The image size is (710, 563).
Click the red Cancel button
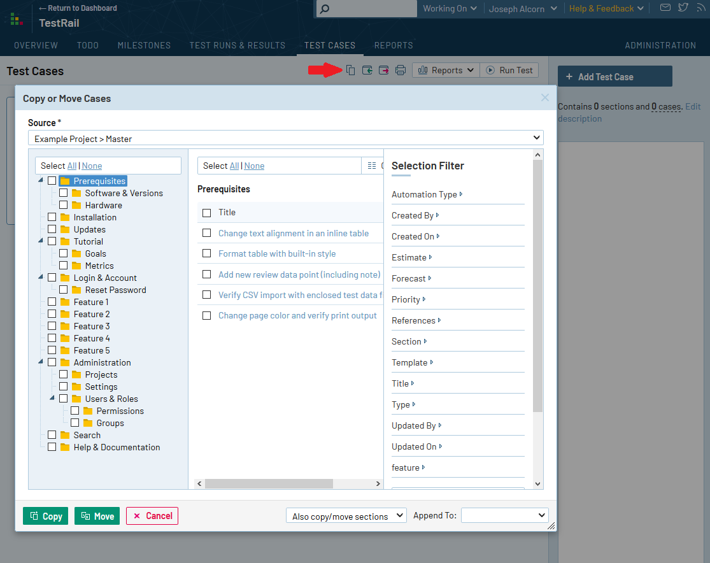pos(152,516)
